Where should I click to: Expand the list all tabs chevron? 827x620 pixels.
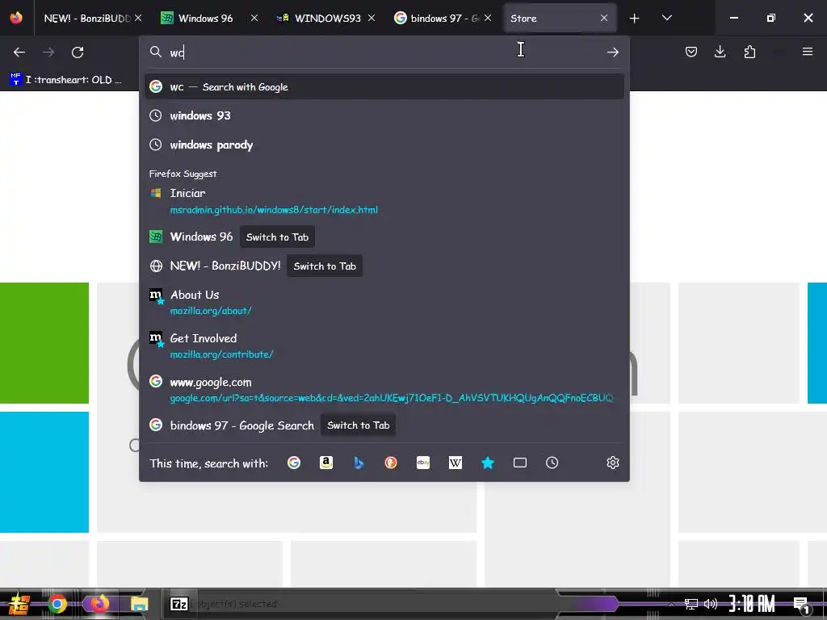point(666,19)
